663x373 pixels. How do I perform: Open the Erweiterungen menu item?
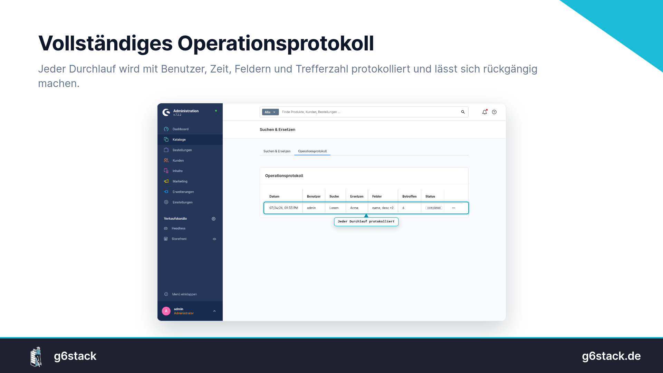click(x=190, y=192)
